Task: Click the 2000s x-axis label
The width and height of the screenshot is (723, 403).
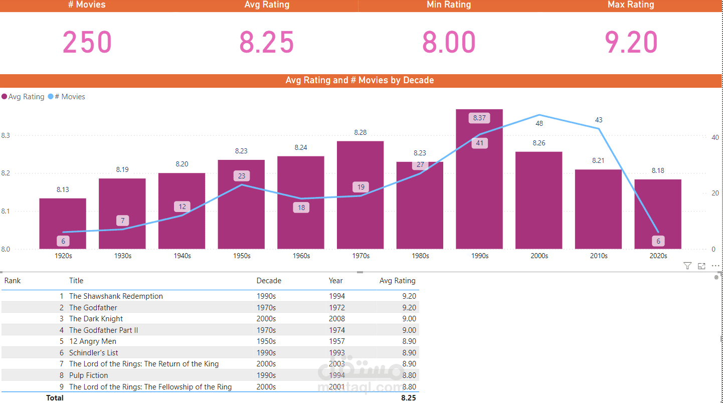Action: coord(539,256)
